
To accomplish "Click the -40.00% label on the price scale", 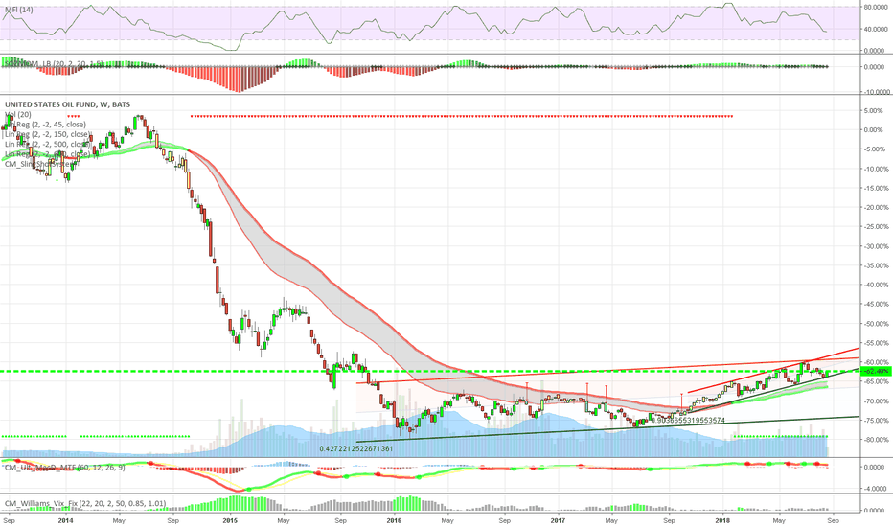I will point(876,285).
